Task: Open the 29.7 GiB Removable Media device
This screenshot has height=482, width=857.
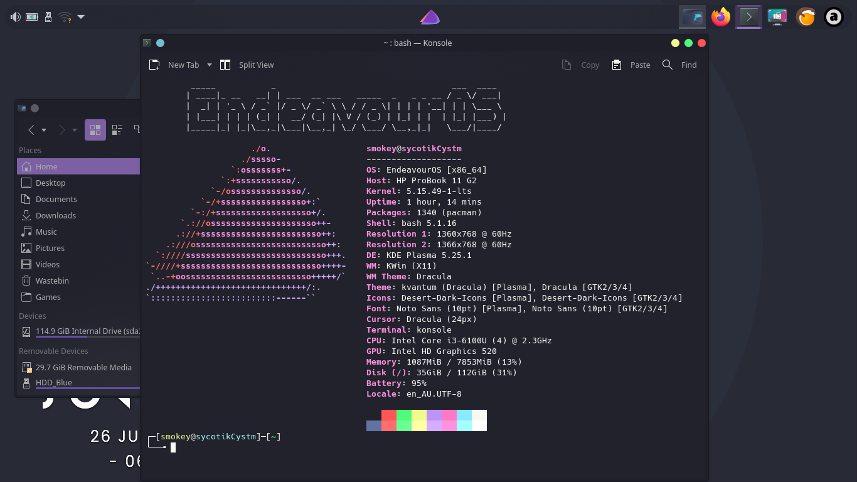Action: [x=78, y=367]
